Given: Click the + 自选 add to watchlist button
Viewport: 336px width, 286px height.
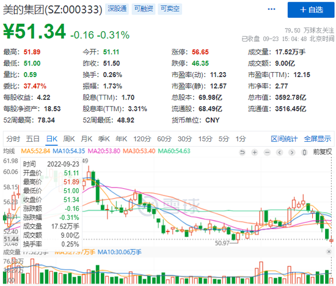Looking at the screenshot, I should tap(311, 10).
